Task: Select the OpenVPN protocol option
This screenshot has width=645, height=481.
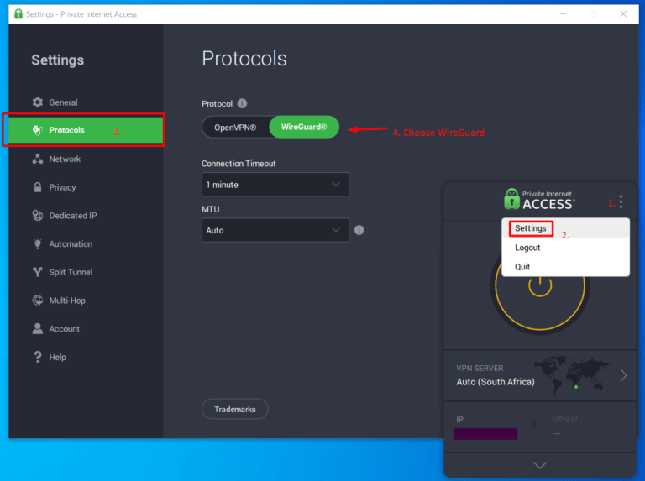Action: click(235, 128)
